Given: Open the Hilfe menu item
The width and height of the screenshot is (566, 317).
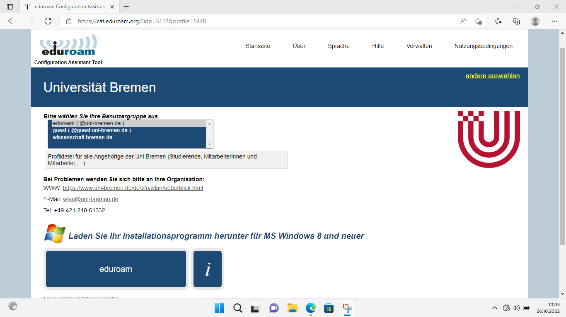Looking at the screenshot, I should [x=378, y=46].
